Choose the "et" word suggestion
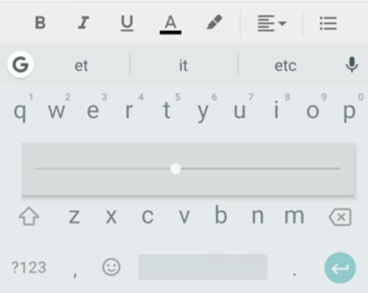 coord(81,66)
